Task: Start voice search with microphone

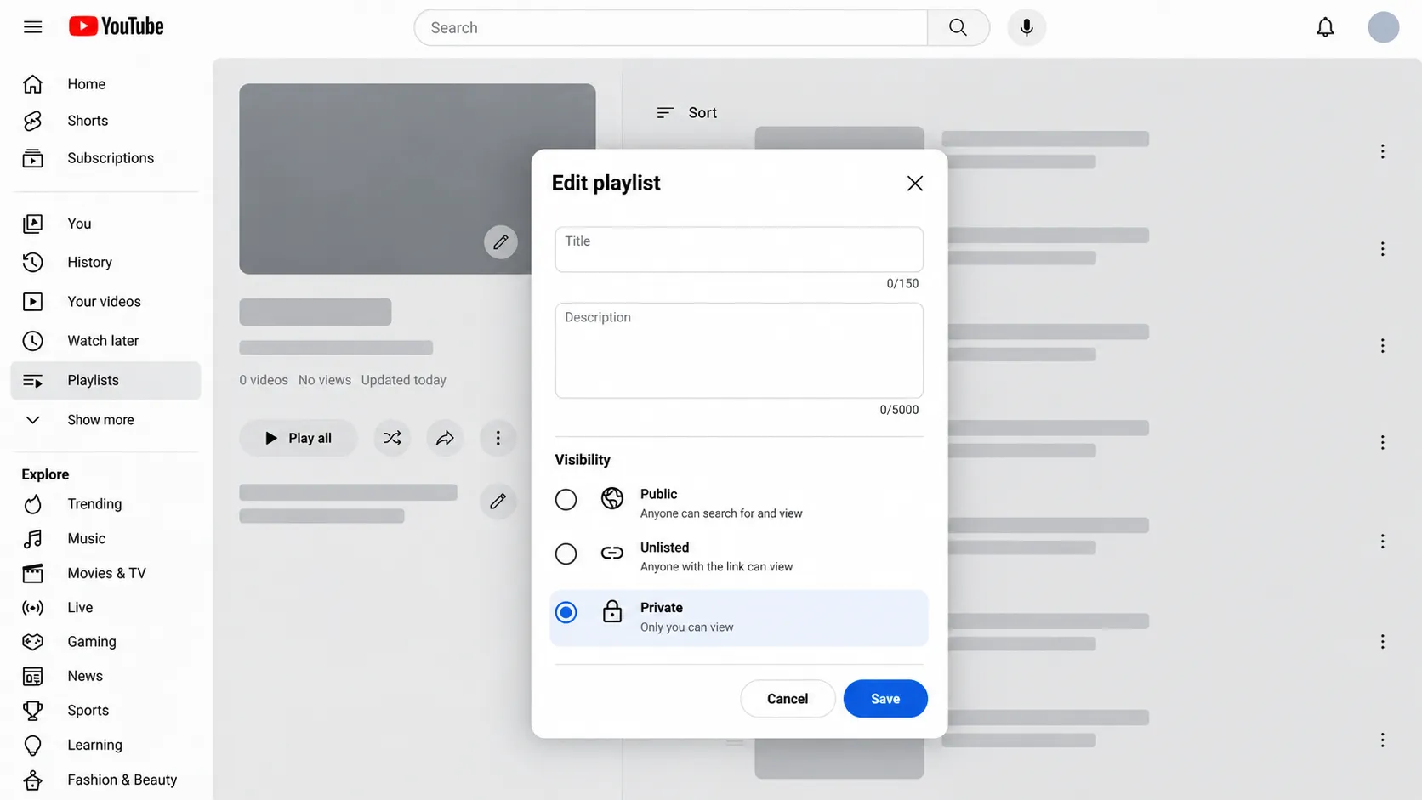Action: pos(1027,27)
